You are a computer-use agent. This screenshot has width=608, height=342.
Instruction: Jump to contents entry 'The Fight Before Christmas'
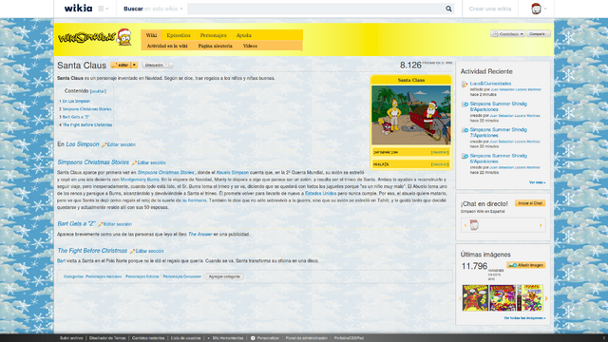87,124
